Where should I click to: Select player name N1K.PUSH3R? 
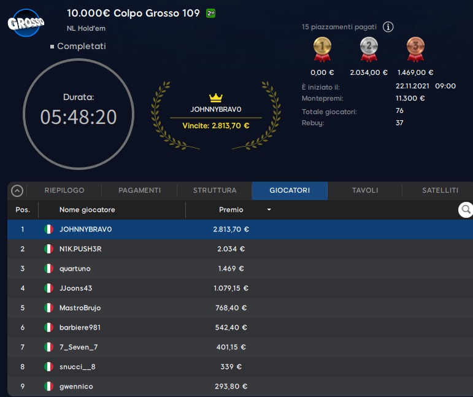click(80, 249)
